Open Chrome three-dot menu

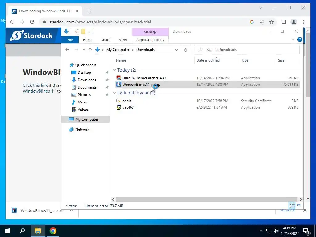pos(304,22)
